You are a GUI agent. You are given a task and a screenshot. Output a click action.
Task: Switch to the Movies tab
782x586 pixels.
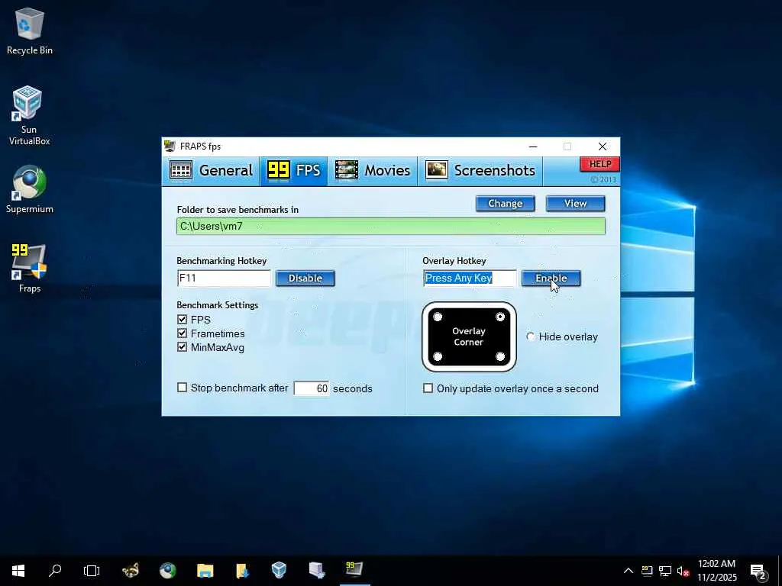tap(373, 170)
